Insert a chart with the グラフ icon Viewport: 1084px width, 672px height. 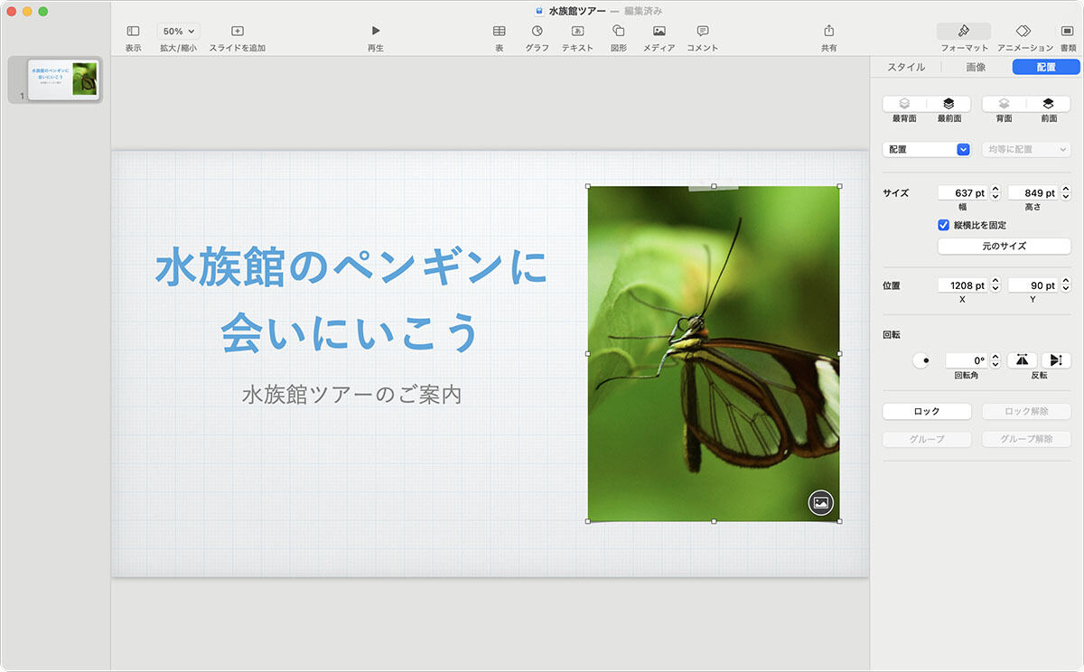(537, 31)
